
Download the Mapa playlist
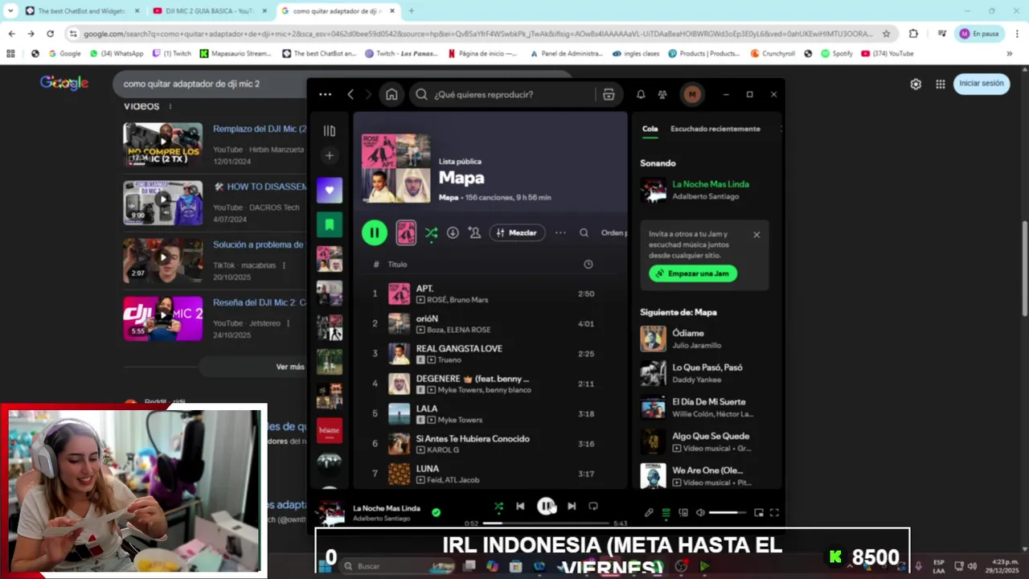point(453,232)
